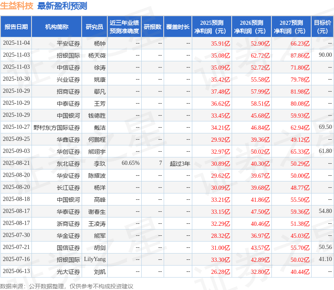Image resolution: width=334 pixels, height=290 pixels.
Task: Click the date 2025-10-30
Action: 17,79
